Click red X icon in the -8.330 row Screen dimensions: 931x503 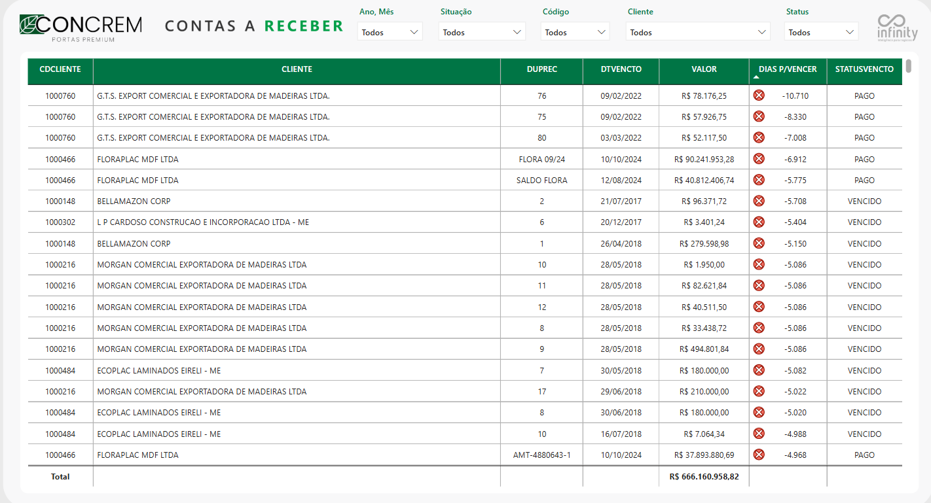[759, 116]
